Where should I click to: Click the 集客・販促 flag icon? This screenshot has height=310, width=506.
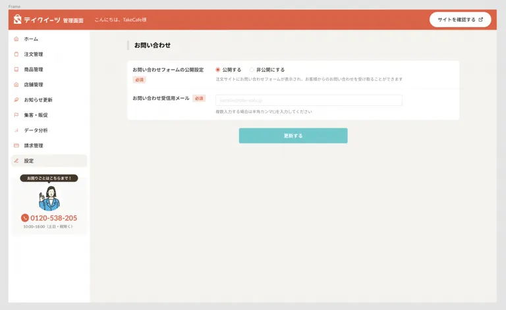coord(16,115)
